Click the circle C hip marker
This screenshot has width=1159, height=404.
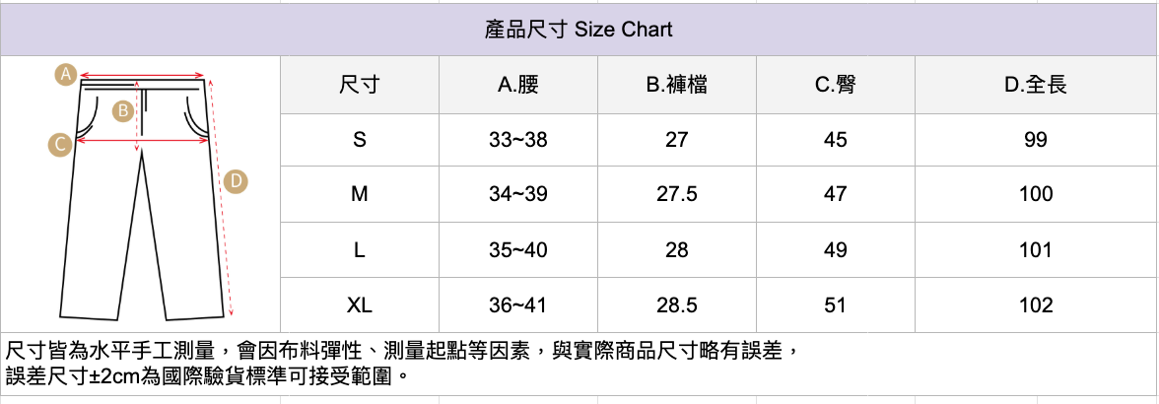pos(60,145)
